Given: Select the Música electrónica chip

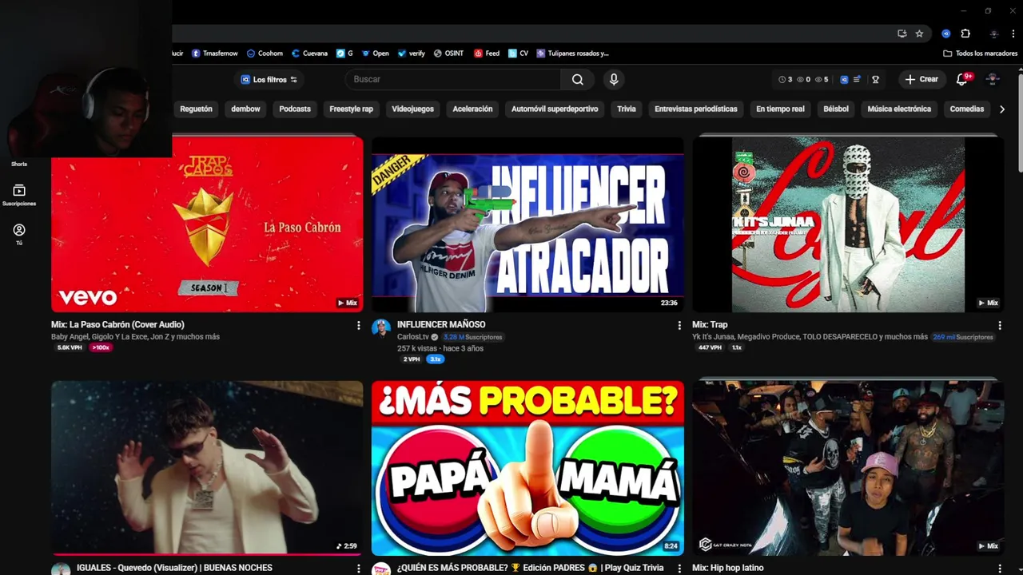Looking at the screenshot, I should (x=899, y=109).
